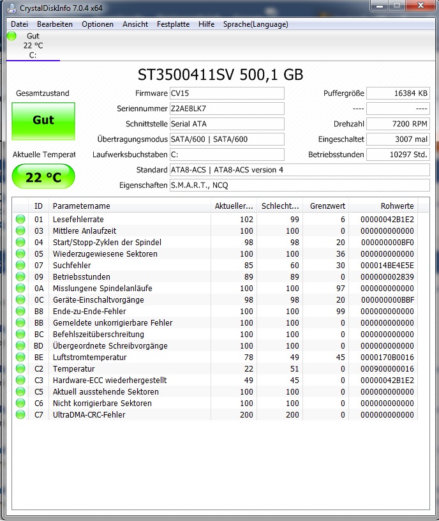Click the Übertragungsmodus field SATA/600
The height and width of the screenshot is (521, 439).
227,139
